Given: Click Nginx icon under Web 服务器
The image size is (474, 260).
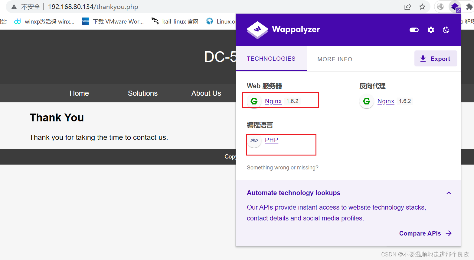Looking at the screenshot, I should click(254, 101).
